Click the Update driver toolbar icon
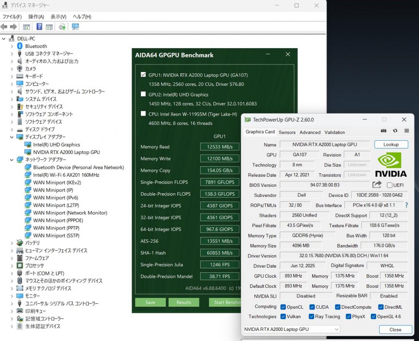Viewport: 419px width, 341px height. pyautogui.click(x=62, y=27)
